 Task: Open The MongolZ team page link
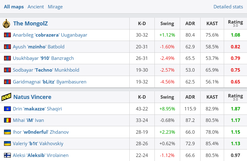(30, 24)
